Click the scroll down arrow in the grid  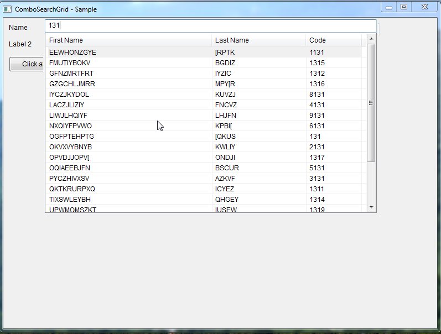coord(371,207)
